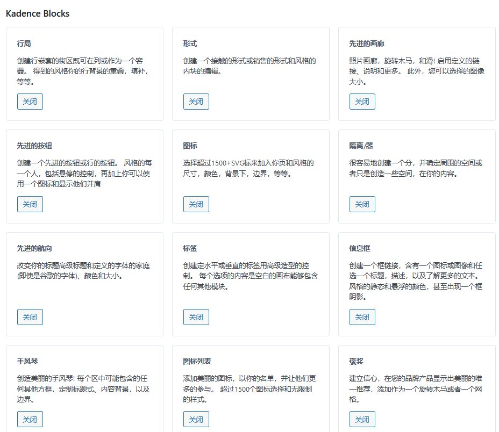The height and width of the screenshot is (432, 499).
Task: Deactivate the 信息框 block
Action: (362, 317)
